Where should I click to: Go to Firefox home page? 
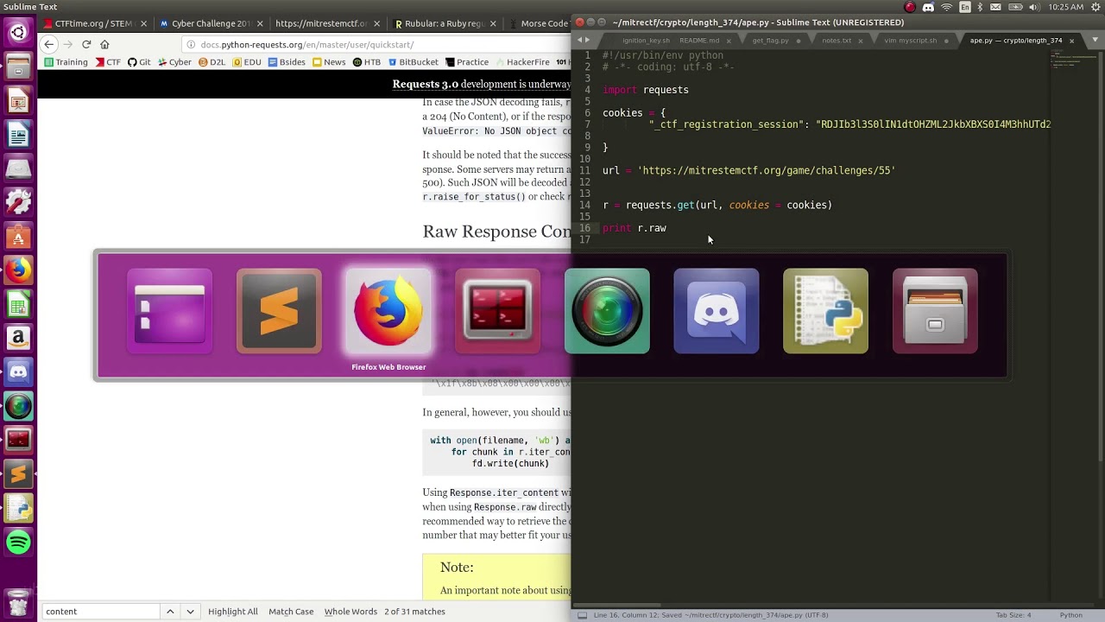pyautogui.click(x=104, y=44)
